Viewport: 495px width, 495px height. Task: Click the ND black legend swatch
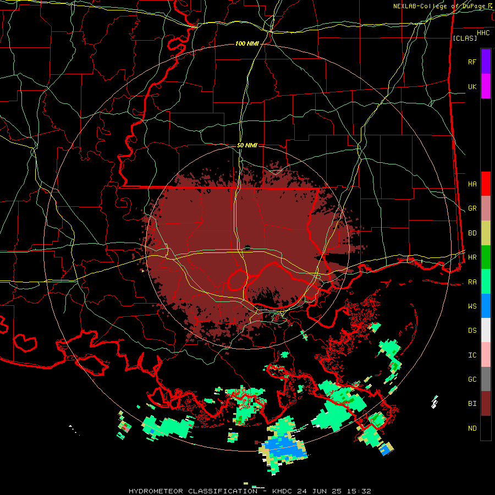tap(486, 428)
